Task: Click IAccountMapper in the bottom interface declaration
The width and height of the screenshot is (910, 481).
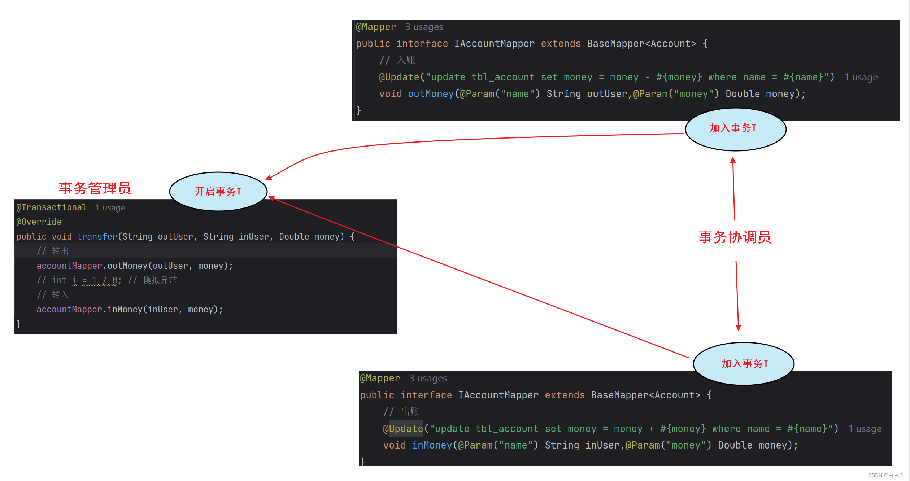Action: click(498, 395)
